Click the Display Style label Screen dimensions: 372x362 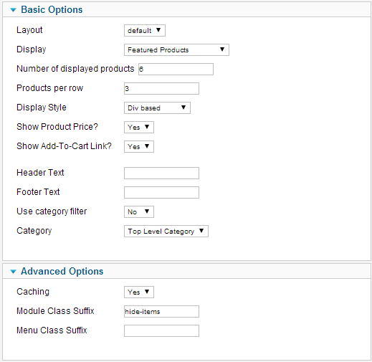(42, 108)
